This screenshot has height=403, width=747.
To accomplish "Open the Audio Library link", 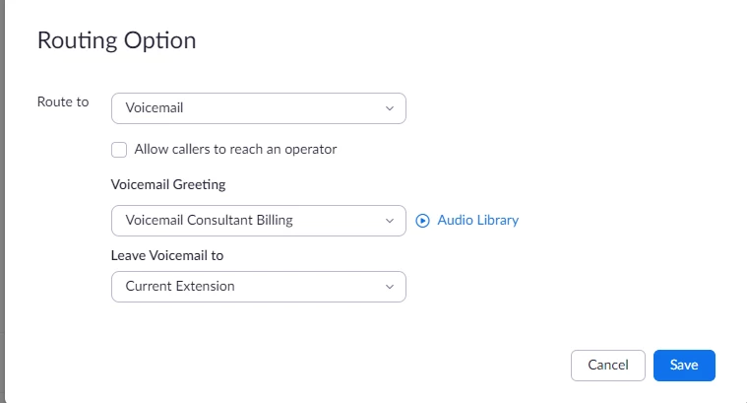I will 478,221.
